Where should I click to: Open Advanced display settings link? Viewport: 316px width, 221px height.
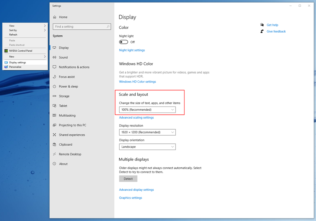(x=136, y=190)
